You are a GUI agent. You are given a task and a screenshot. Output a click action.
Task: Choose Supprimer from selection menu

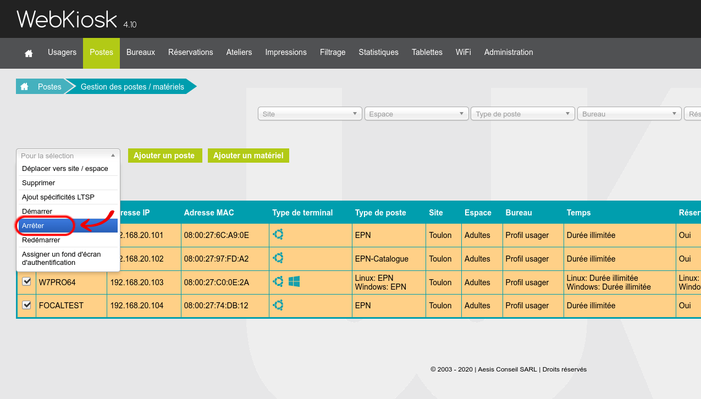(68, 182)
